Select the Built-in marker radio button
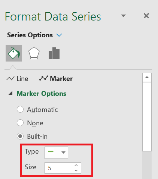Image resolution: width=158 pixels, height=179 pixels. [20, 136]
